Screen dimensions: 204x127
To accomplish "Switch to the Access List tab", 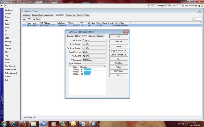I will [49, 15].
